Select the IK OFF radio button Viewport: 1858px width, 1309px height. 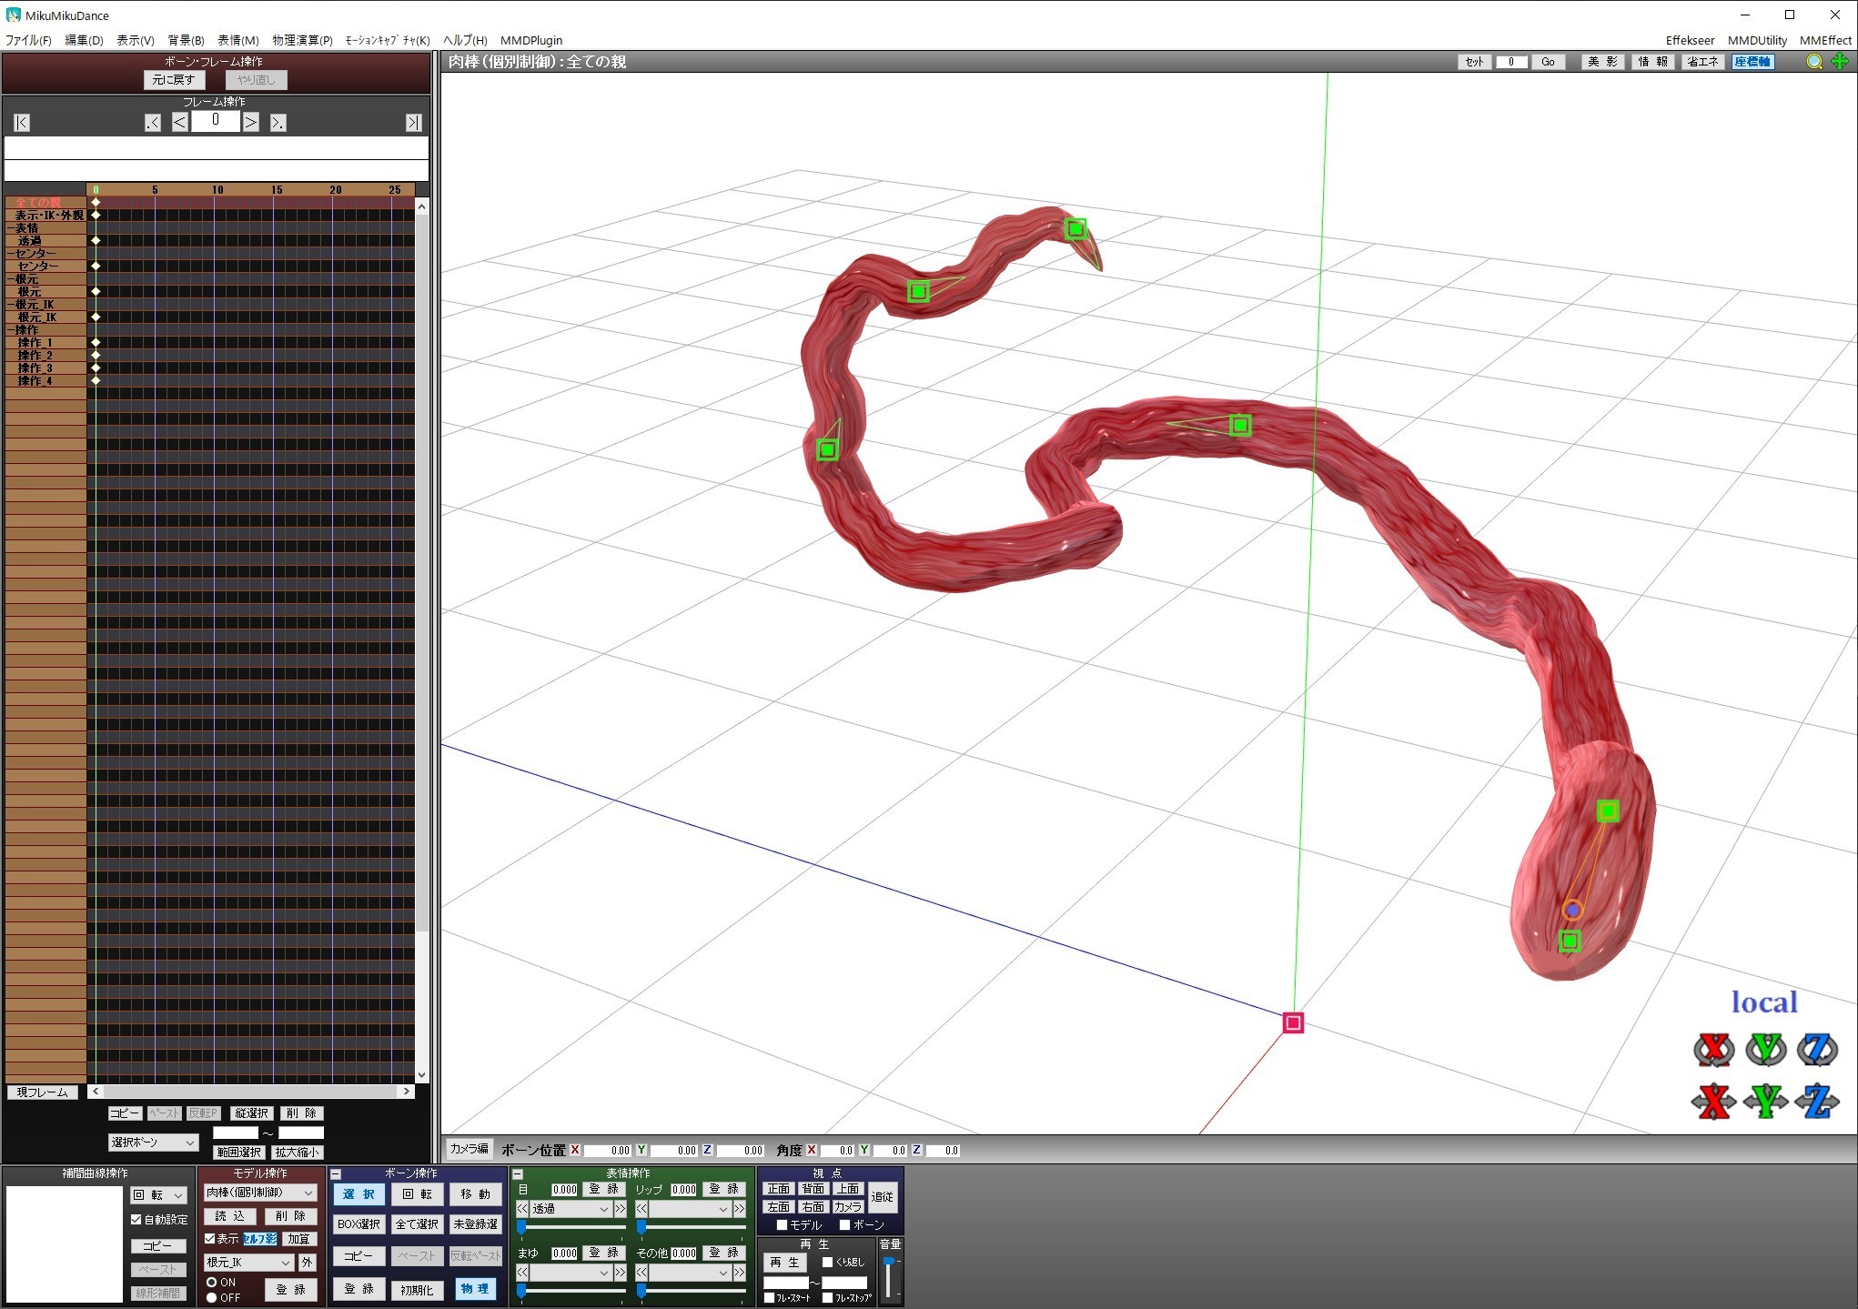click(x=212, y=1297)
